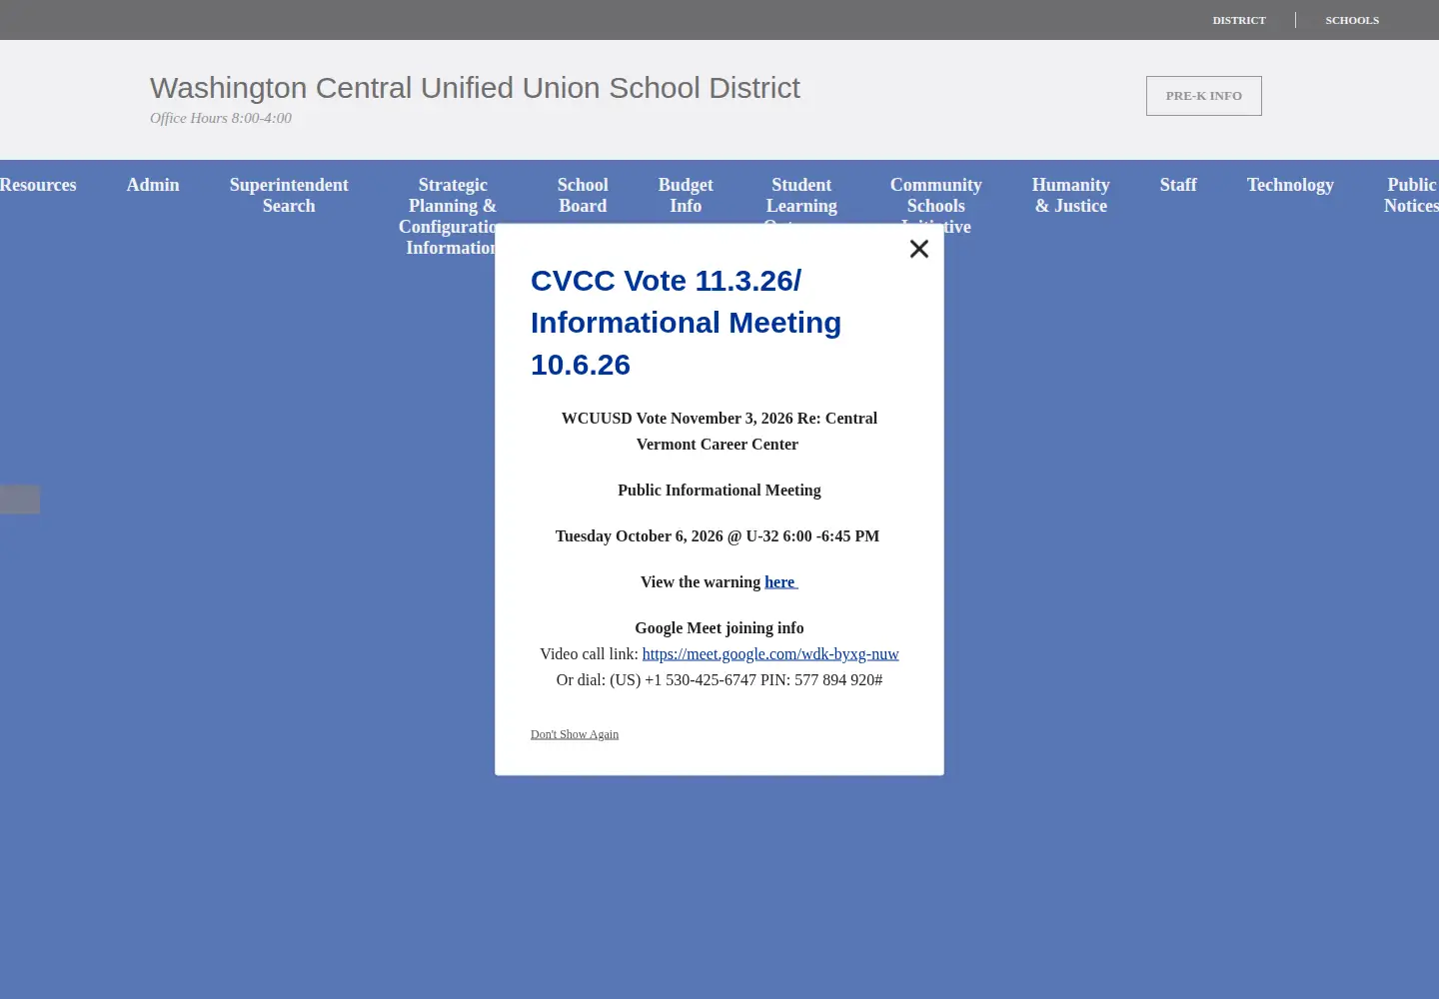Click the 'here' warning link

780,582
